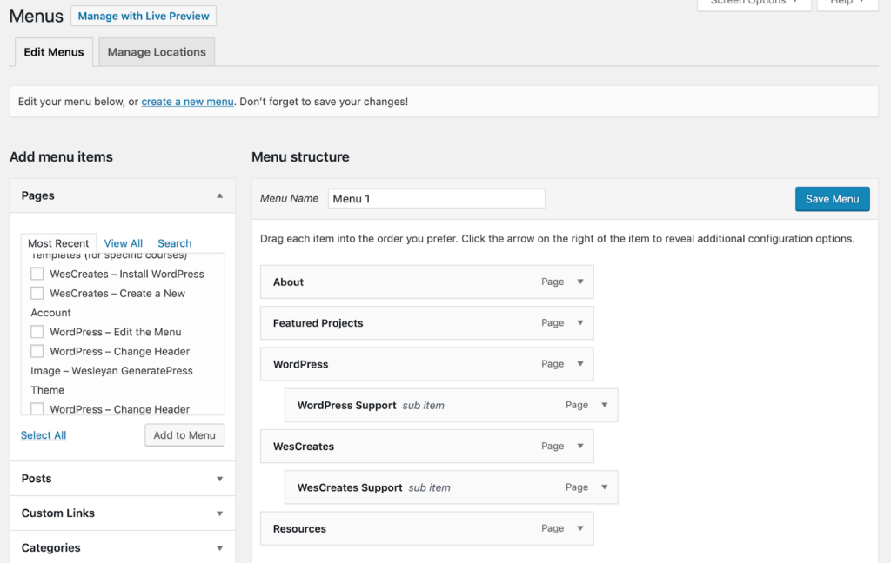Screen dimensions: 891x563
Task: Expand the WordPress menu item arrow
Action: point(580,364)
